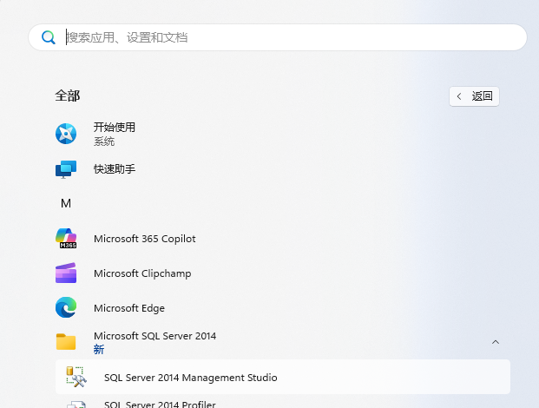Select the Microsoft 365 Copilot label
539x408 pixels.
coord(145,239)
